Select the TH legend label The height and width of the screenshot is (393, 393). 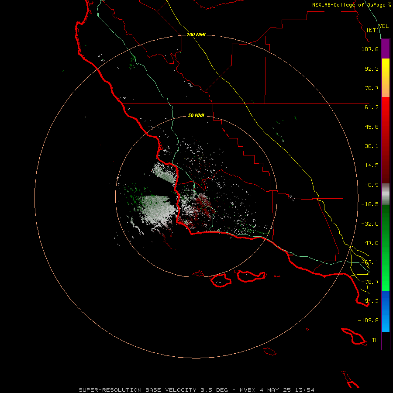375,340
